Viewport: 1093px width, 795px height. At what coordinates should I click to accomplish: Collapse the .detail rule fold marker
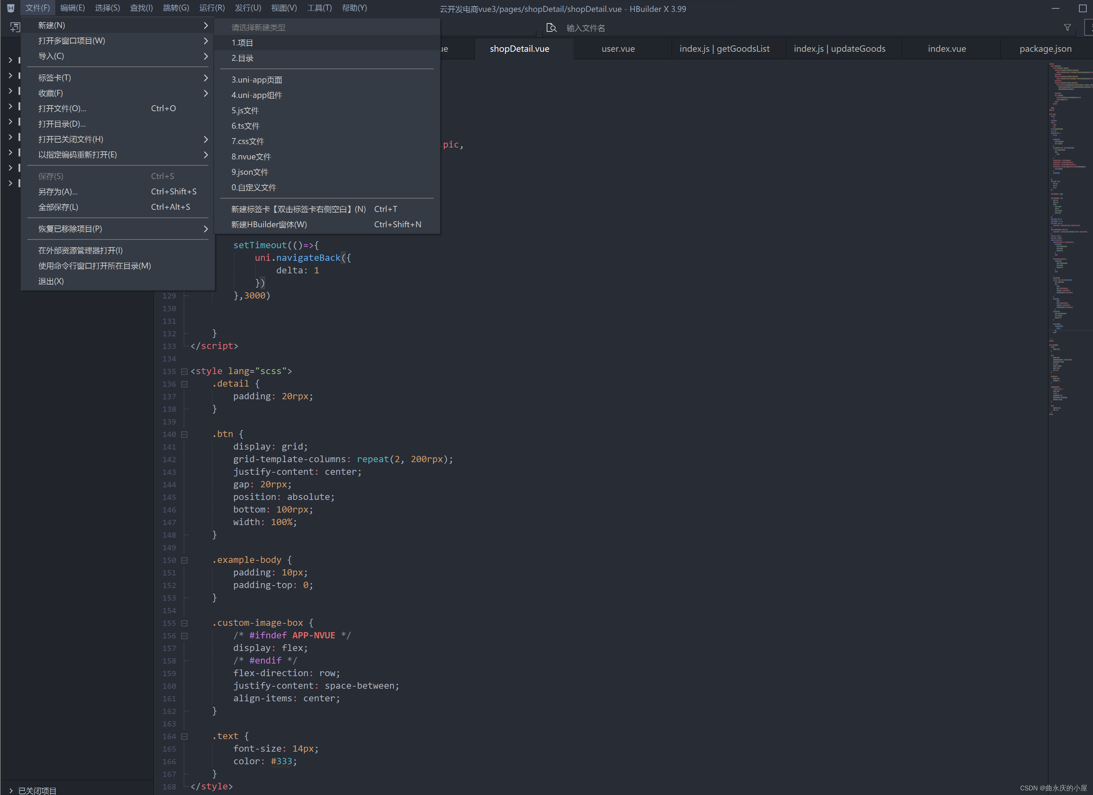coord(184,384)
